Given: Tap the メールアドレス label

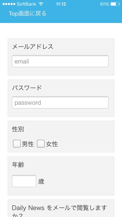Looking at the screenshot, I should pyautogui.click(x=33, y=47).
